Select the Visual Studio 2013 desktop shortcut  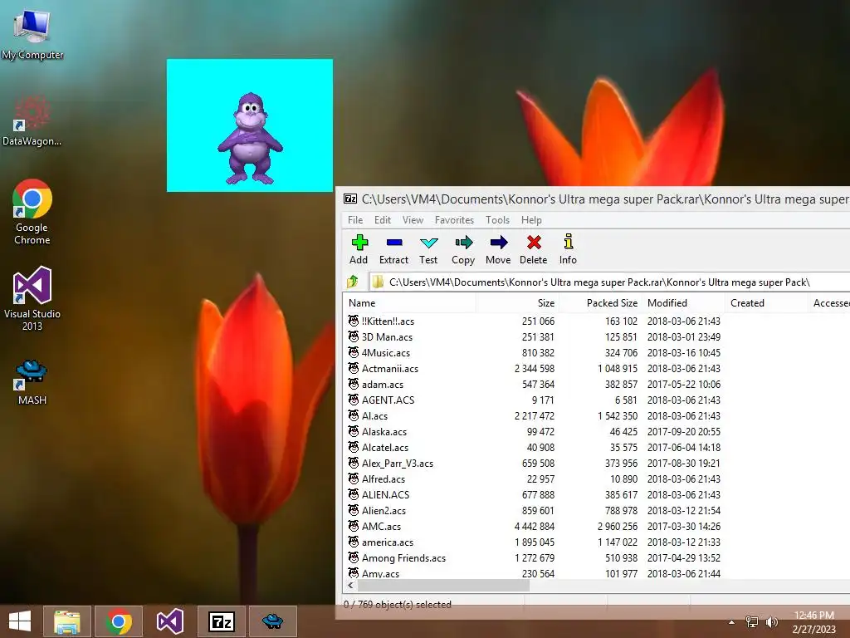[32, 298]
